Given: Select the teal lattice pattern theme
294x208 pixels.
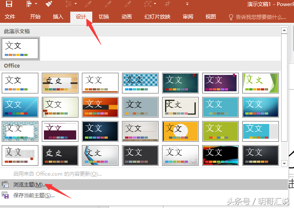Looking at the screenshot, I should coord(140,83).
